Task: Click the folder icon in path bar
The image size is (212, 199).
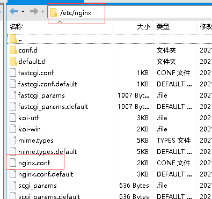Action: click(x=53, y=13)
